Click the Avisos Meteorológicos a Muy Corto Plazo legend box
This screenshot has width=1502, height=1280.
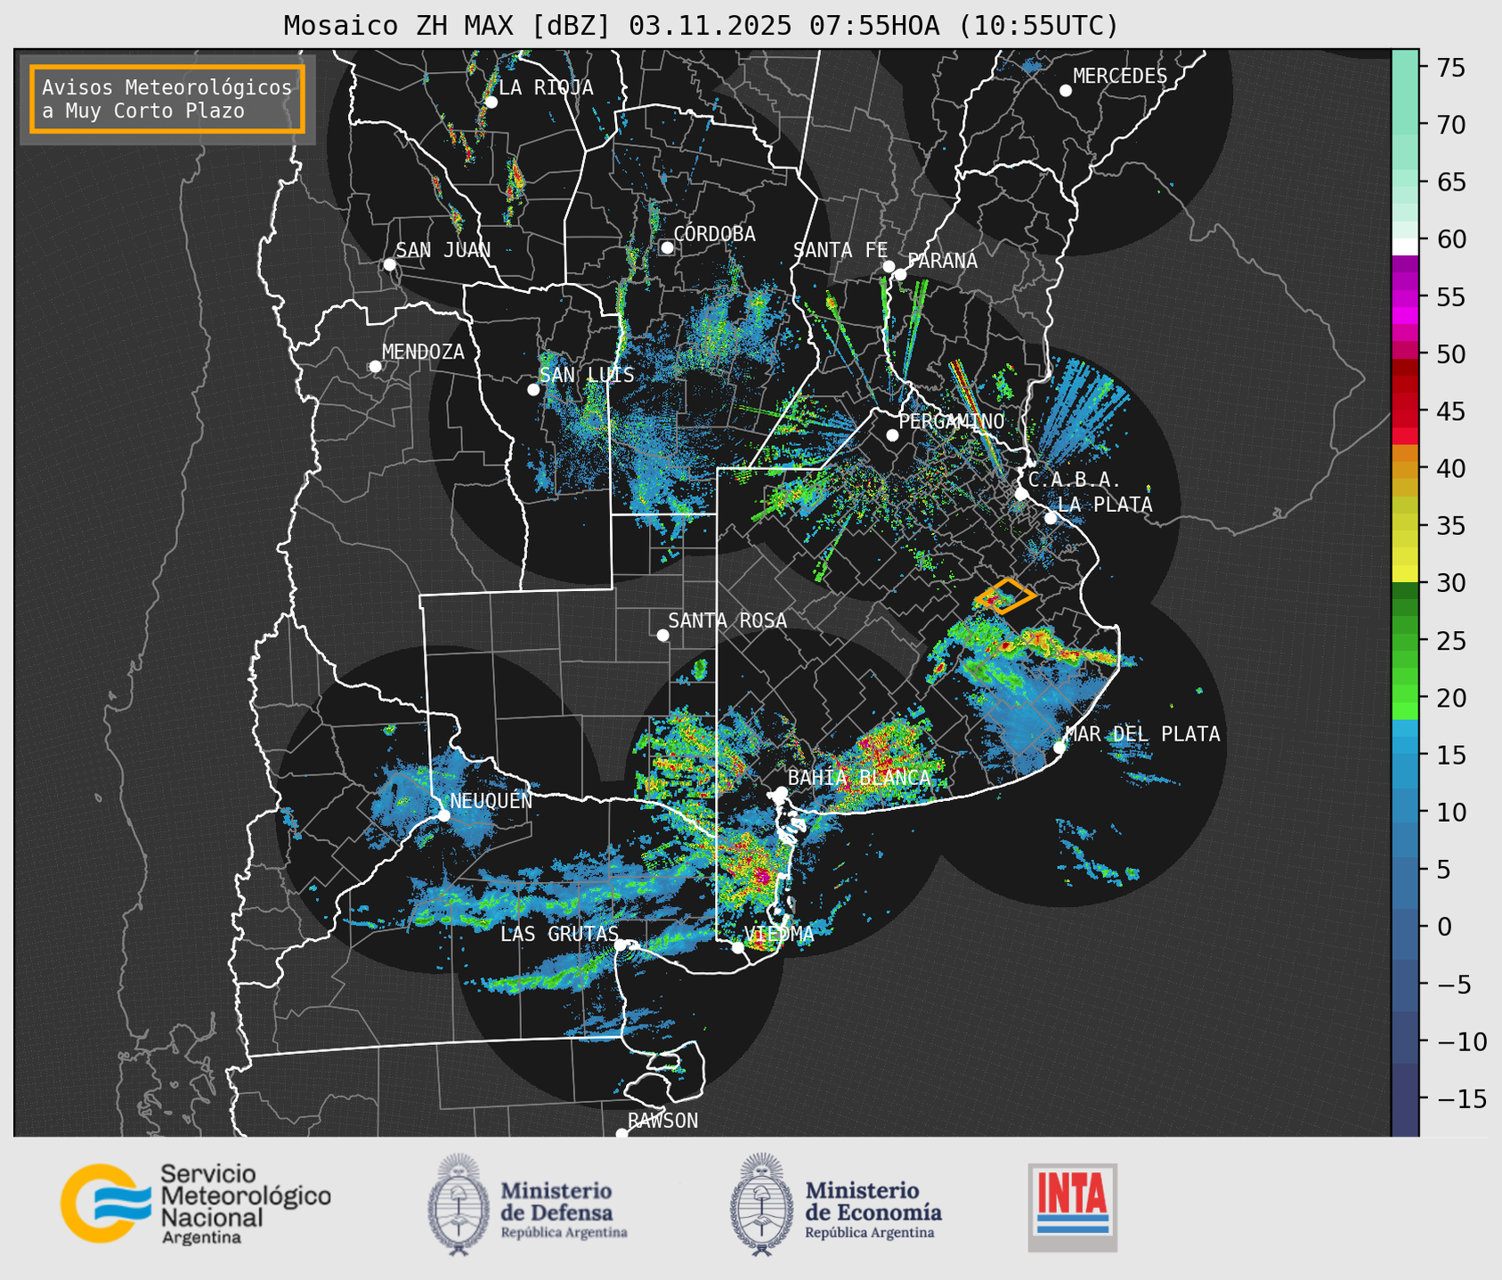pos(167,99)
